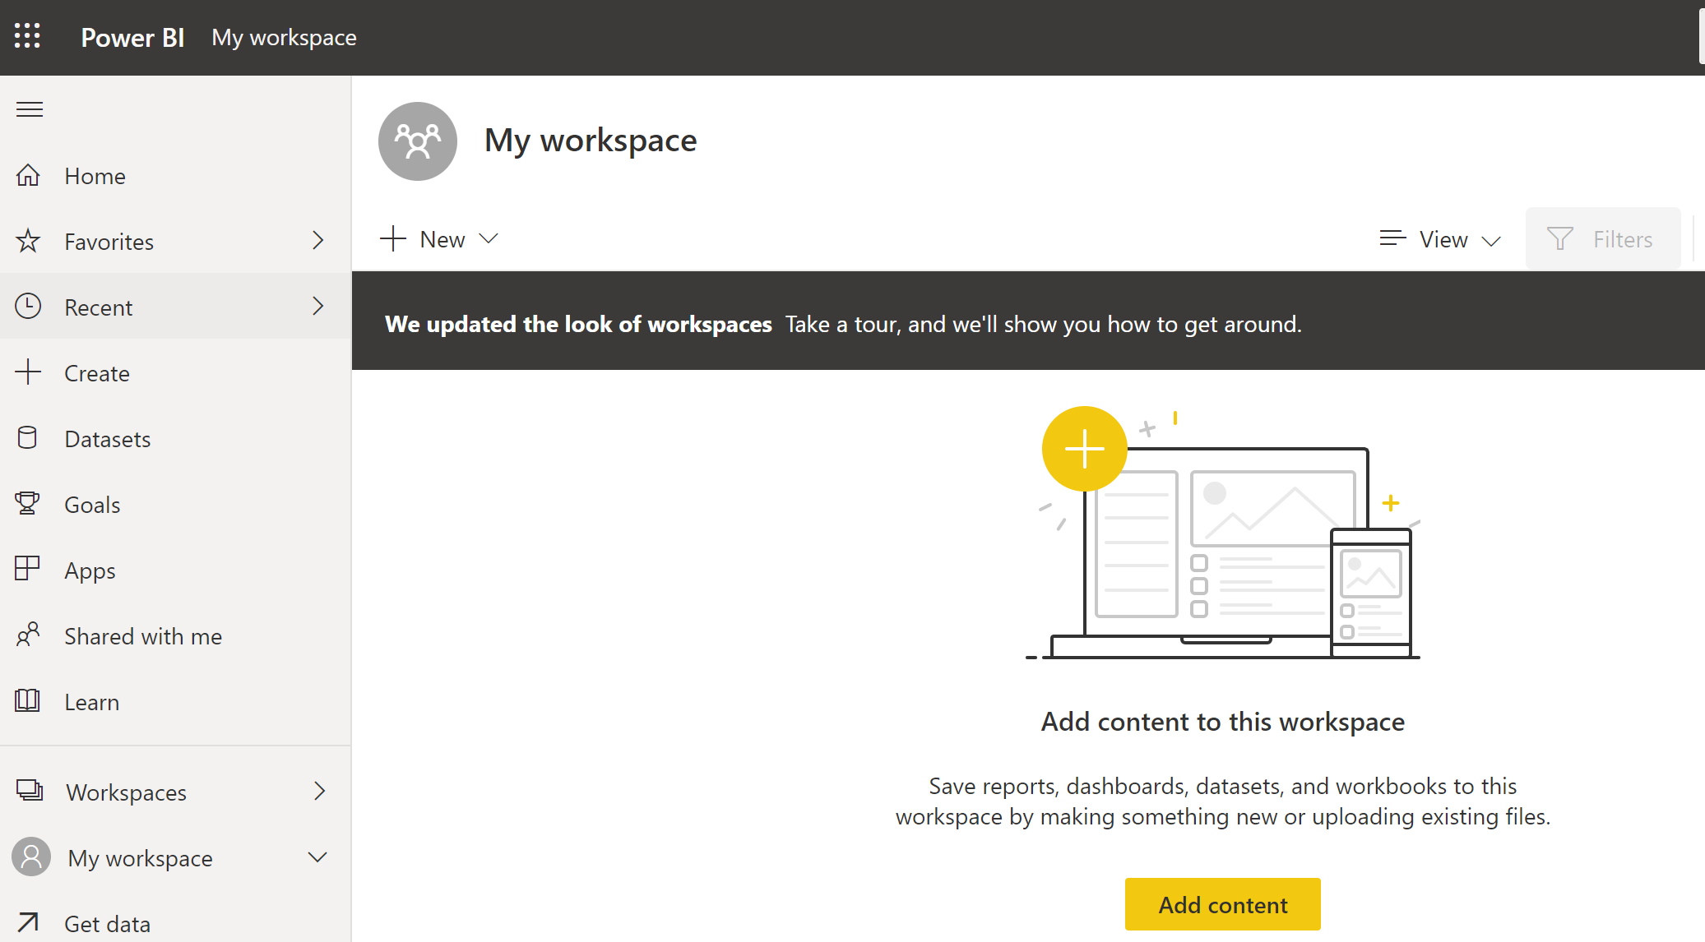Screen dimensions: 1705x942
Task: Click the Add content button
Action: pyautogui.click(x=1223, y=903)
